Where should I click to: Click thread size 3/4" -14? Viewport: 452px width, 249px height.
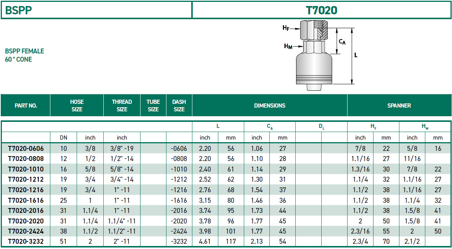(x=122, y=179)
